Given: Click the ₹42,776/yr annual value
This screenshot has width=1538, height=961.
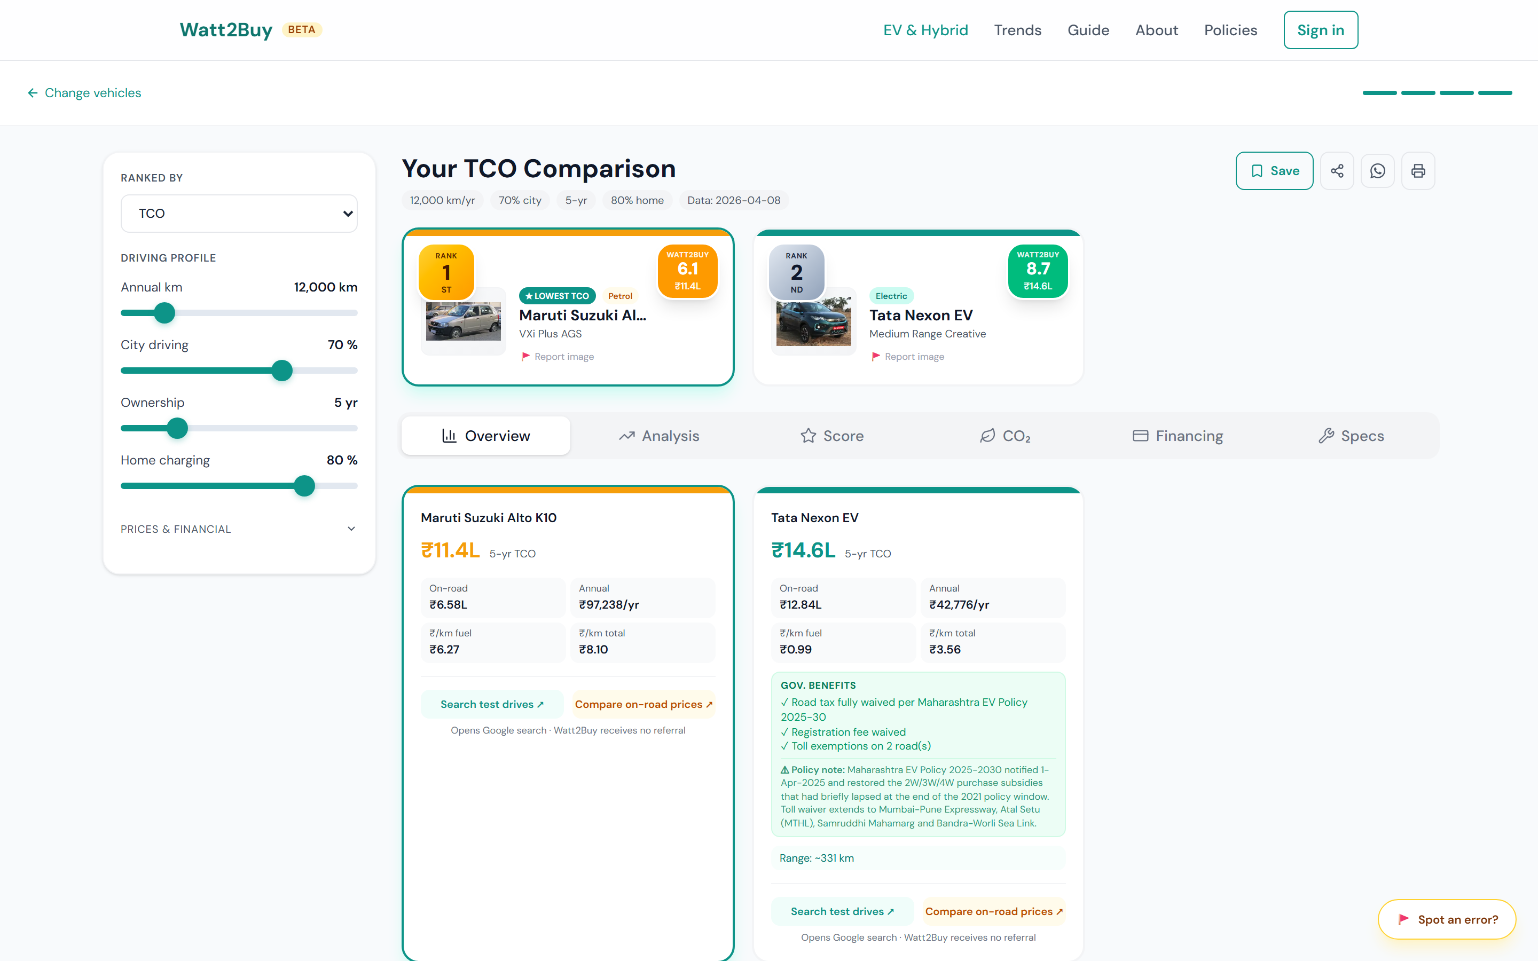Looking at the screenshot, I should pyautogui.click(x=959, y=604).
